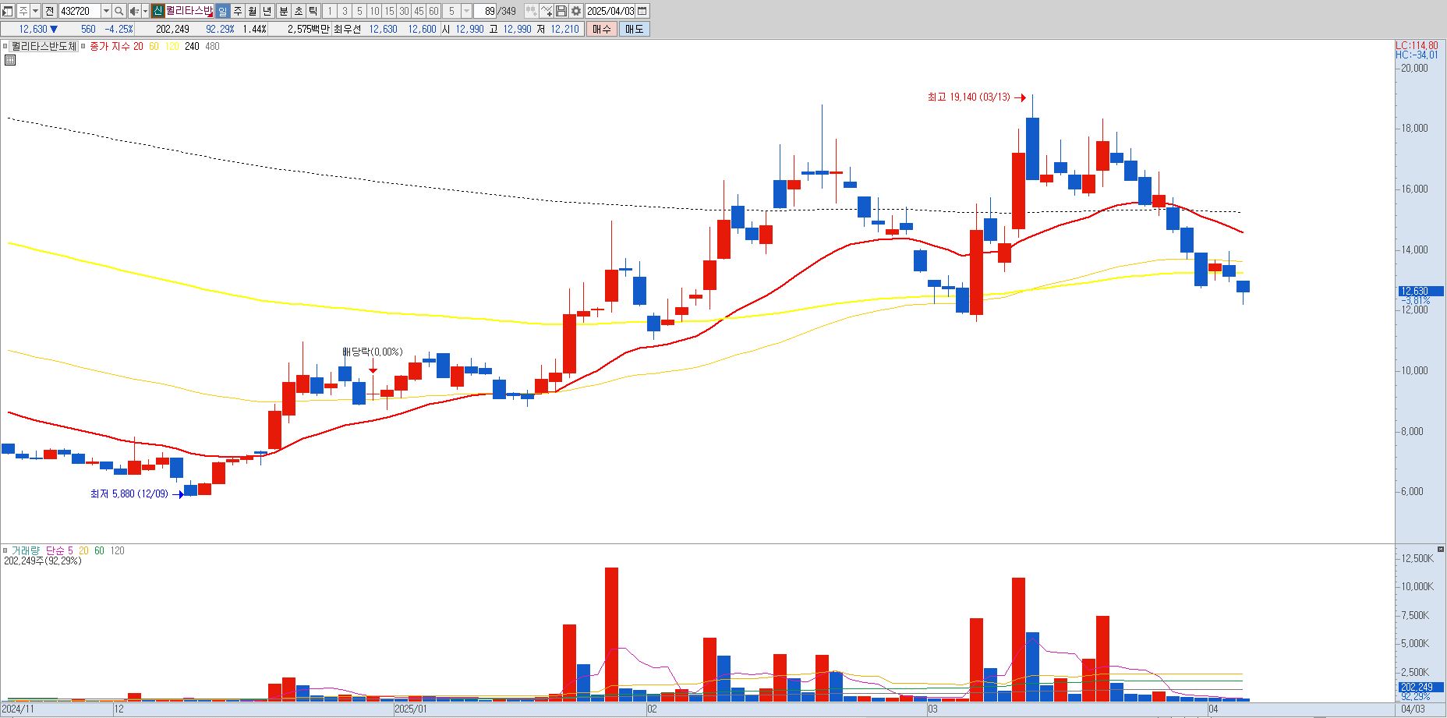
Task: Click the save floppy disk icon
Action: tap(561, 11)
